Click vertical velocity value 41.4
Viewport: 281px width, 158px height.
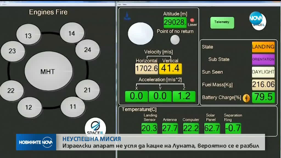pyautogui.click(x=170, y=68)
